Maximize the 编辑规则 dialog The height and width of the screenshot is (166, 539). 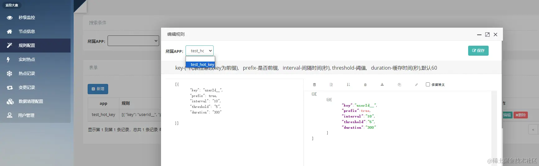point(487,35)
